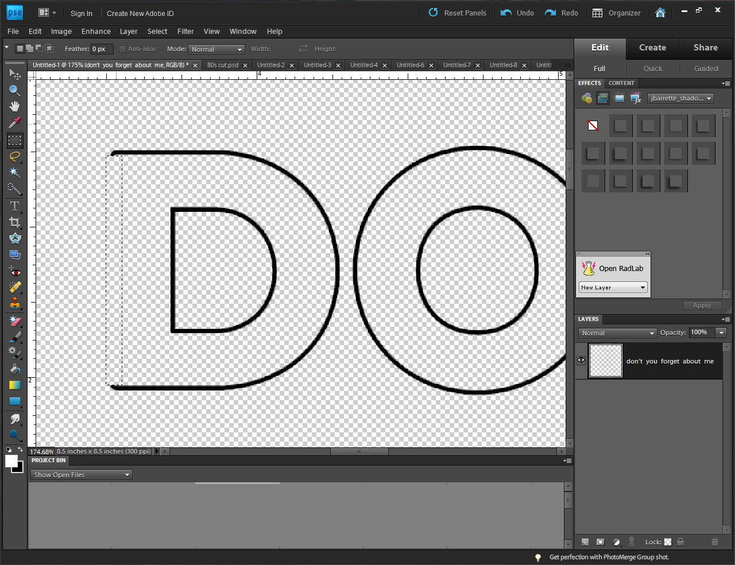This screenshot has width=735, height=565.
Task: Select the Paint Bucket tool
Action: 15,369
